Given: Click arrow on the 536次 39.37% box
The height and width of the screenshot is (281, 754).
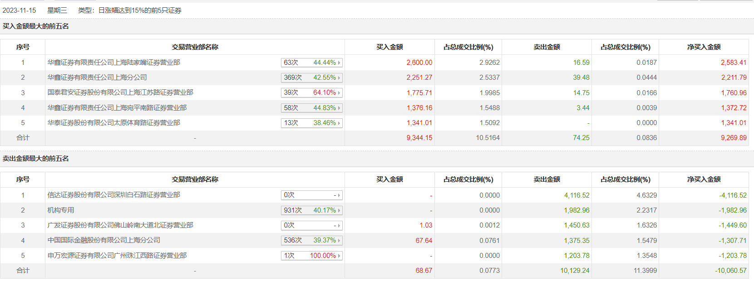Looking at the screenshot, I should 339,241.
